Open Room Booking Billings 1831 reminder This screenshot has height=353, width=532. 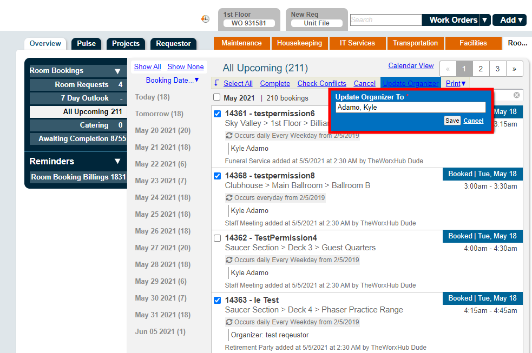[x=78, y=177]
